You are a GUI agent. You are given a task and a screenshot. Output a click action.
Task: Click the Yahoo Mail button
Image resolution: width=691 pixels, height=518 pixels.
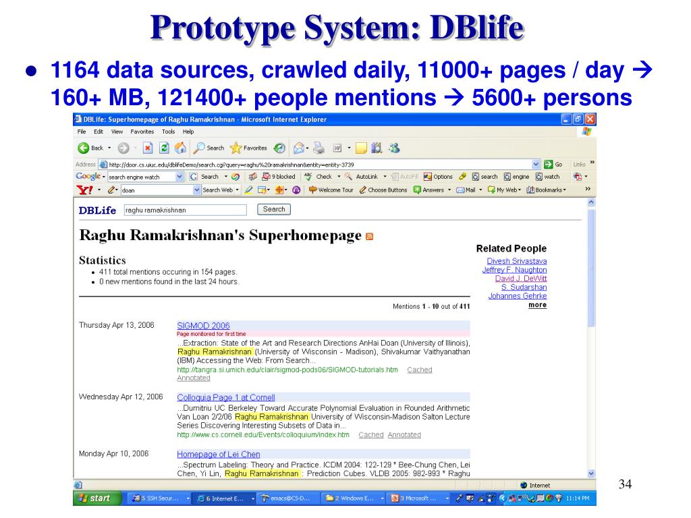(x=466, y=190)
